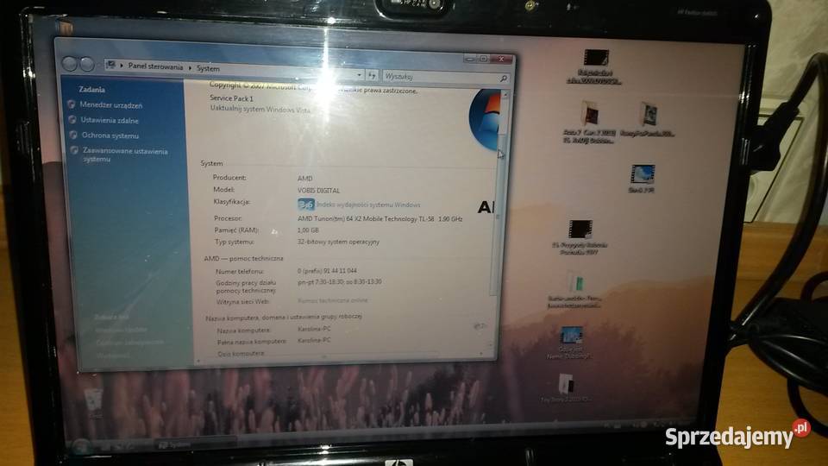Click the Forward navigation arrow button
Screen dimensions: 828x466
pyautogui.click(x=87, y=65)
